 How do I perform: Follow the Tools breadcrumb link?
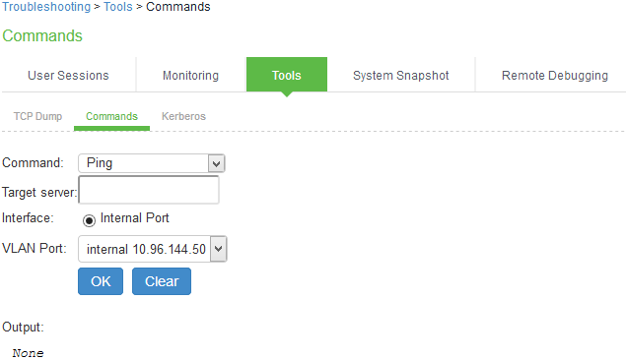click(x=117, y=7)
